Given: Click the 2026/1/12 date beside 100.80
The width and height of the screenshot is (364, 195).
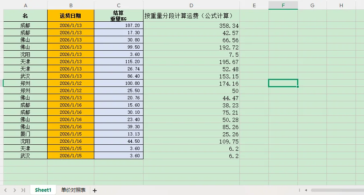Looking at the screenshot, I should [71, 83].
